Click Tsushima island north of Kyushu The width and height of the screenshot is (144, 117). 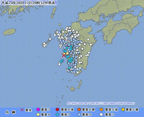(54, 13)
